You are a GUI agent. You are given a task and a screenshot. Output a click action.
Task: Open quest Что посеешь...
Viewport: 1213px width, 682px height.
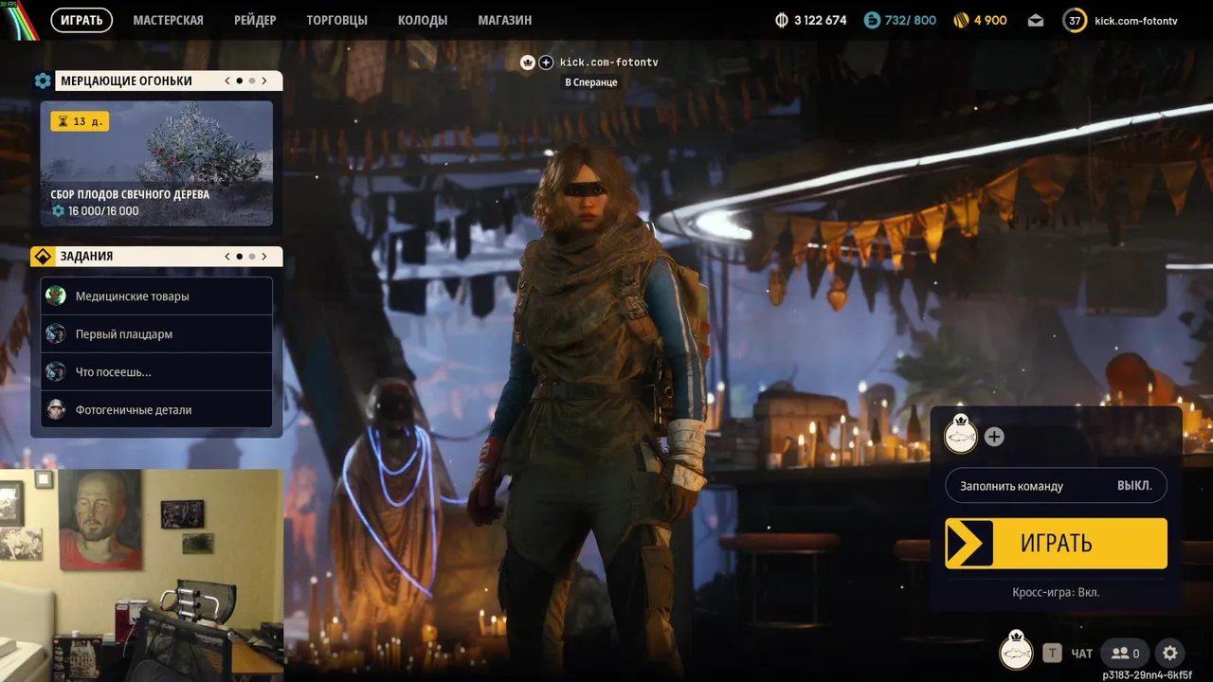(156, 372)
